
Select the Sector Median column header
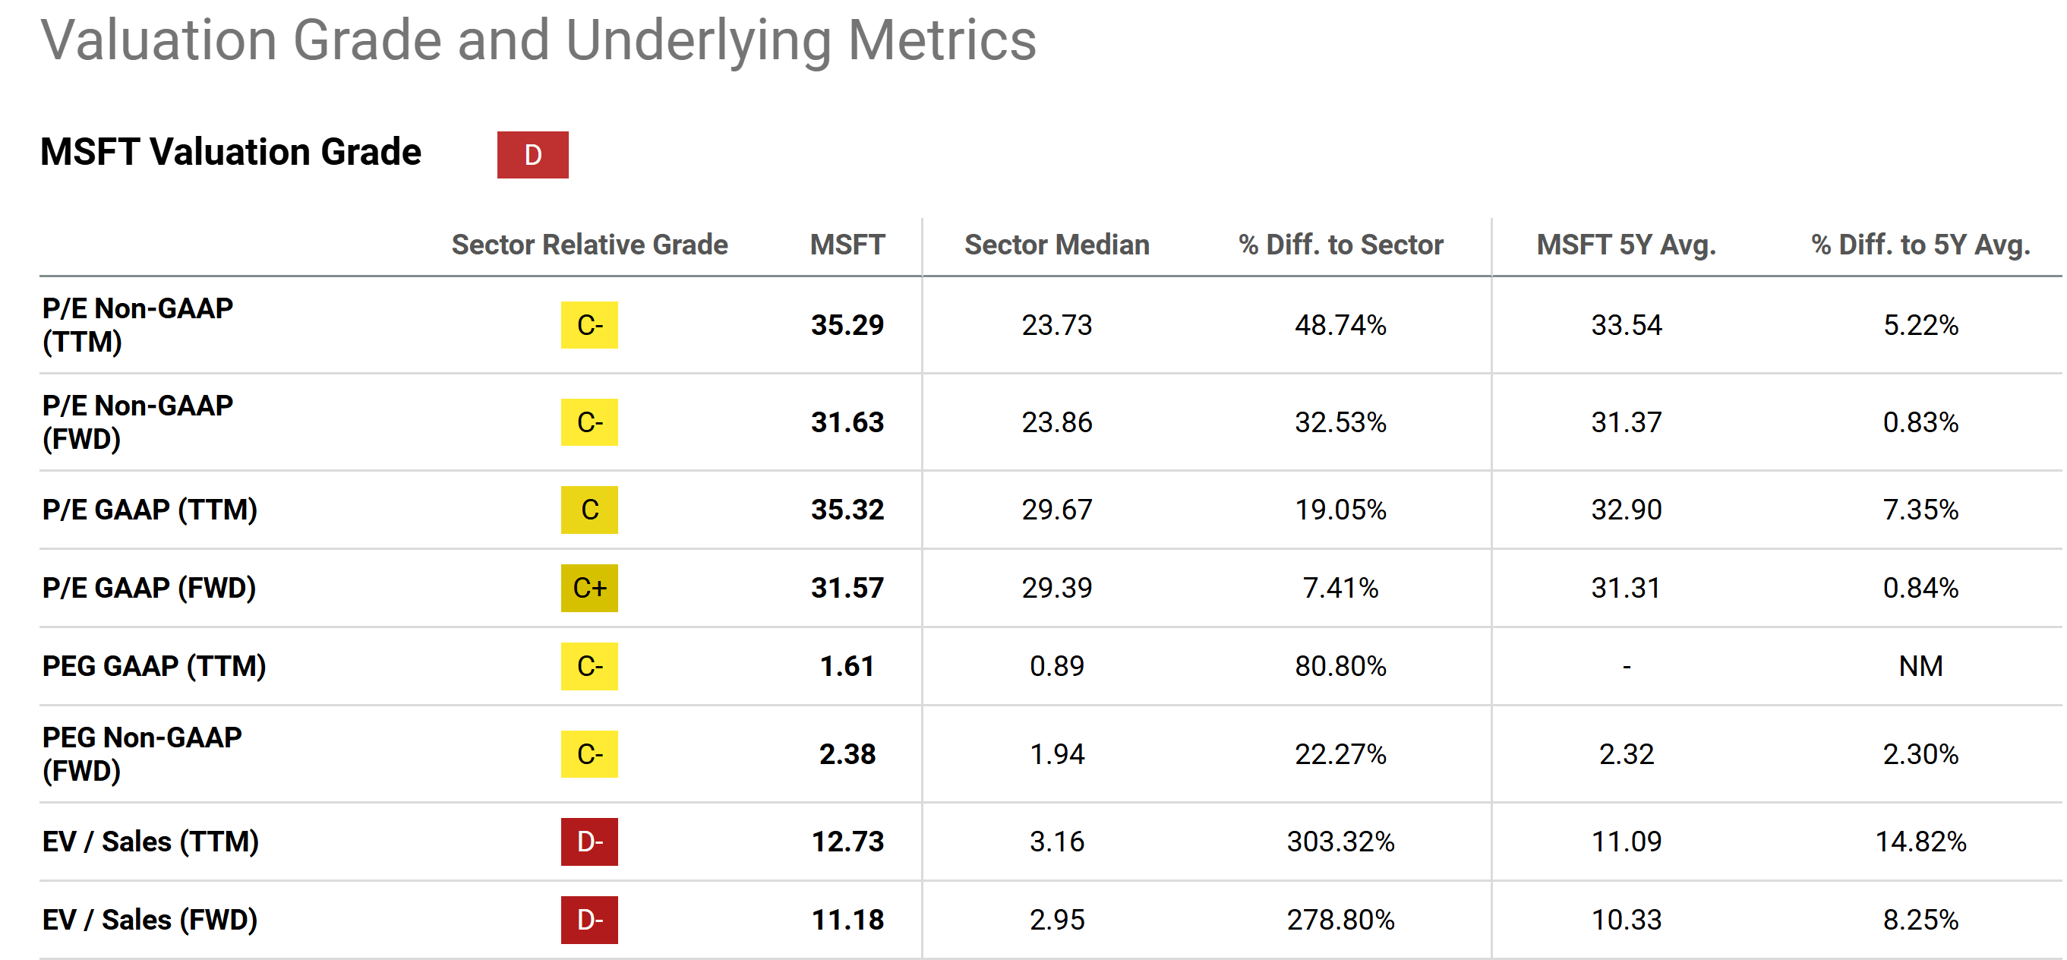[x=1056, y=245]
